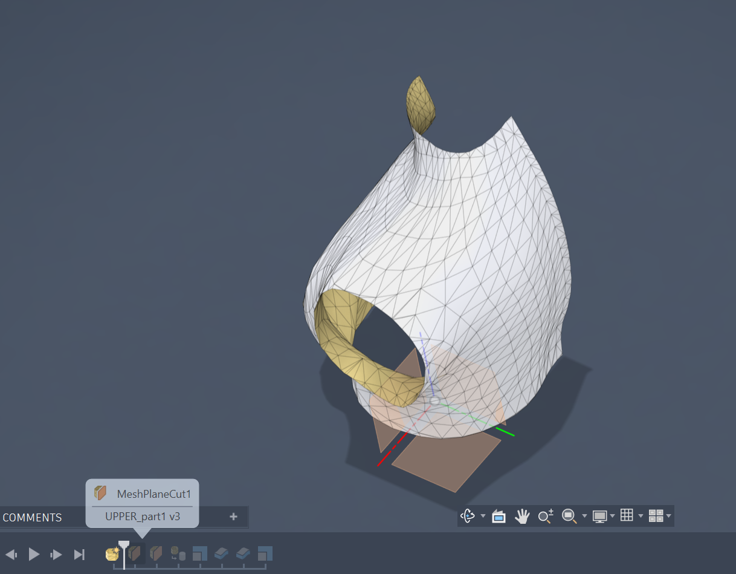Select the Pan hand tool
The height and width of the screenshot is (574, 736).
[x=522, y=516]
